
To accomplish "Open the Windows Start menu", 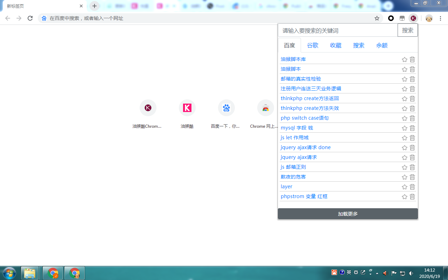I will pos(9,273).
